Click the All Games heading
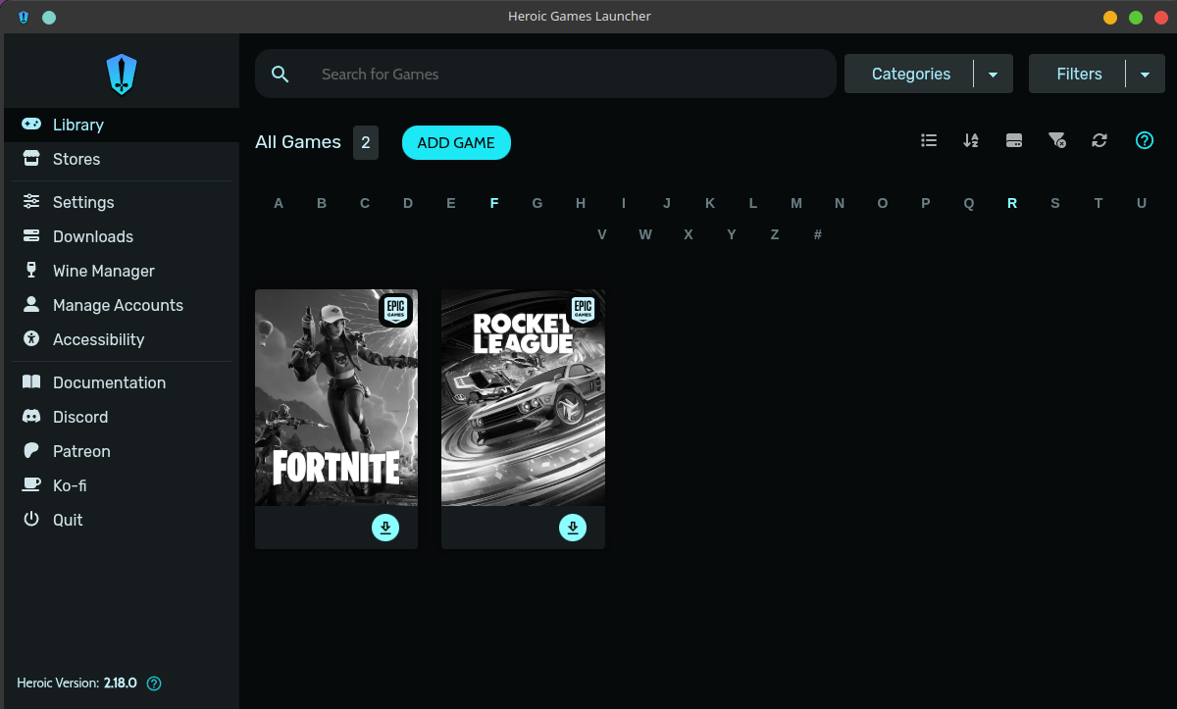Viewport: 1177px width, 709px height. (x=298, y=142)
